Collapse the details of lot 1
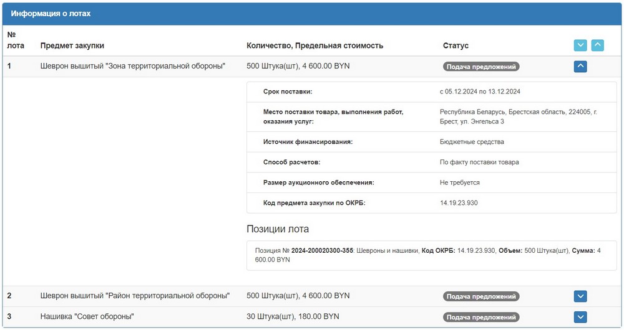Screen dimensions: 624x330 click(580, 67)
